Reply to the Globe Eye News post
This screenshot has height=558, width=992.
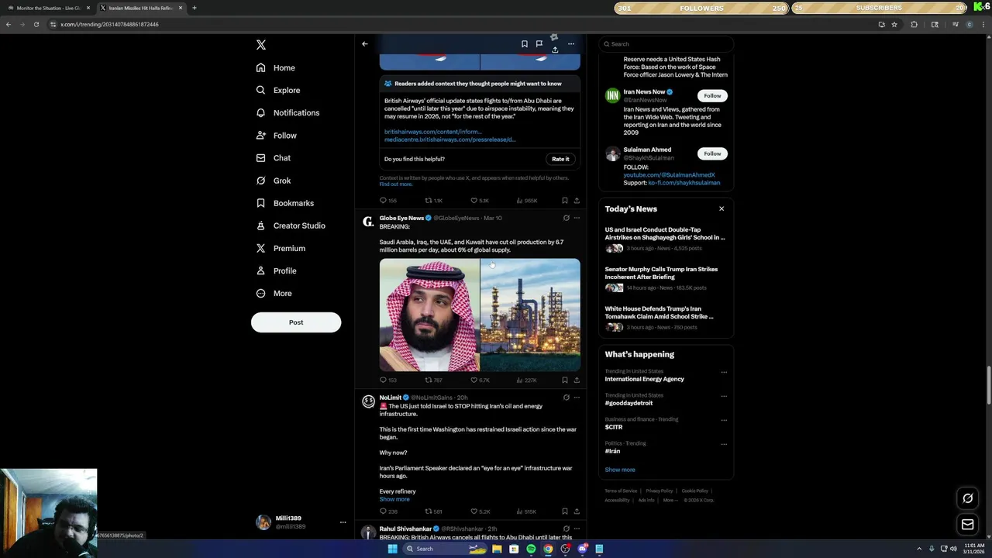pos(388,381)
